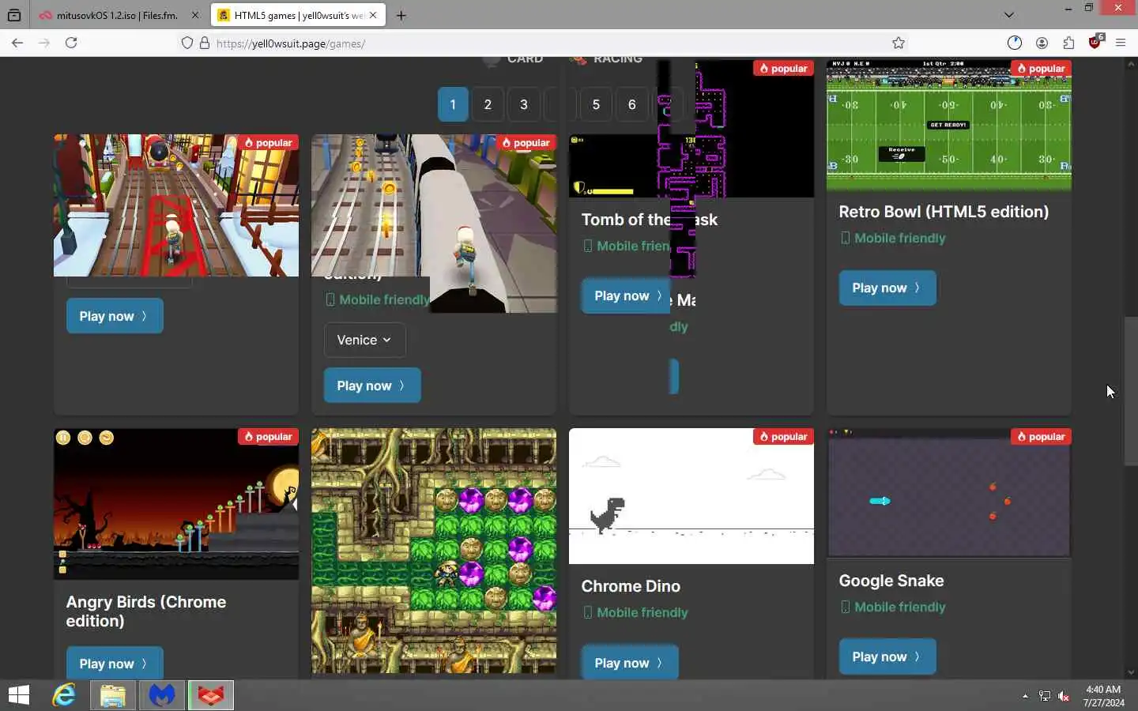1138x711 pixels.
Task: Show hidden system tray icons
Action: [x=1025, y=696]
